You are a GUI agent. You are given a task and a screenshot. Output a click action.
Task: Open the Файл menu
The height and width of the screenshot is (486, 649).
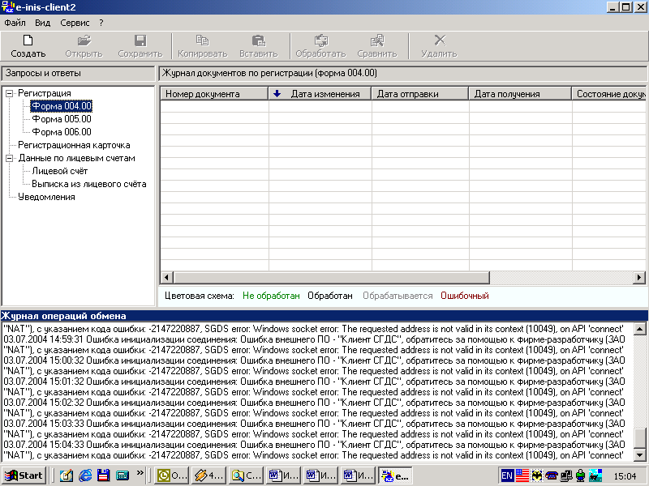click(x=15, y=23)
